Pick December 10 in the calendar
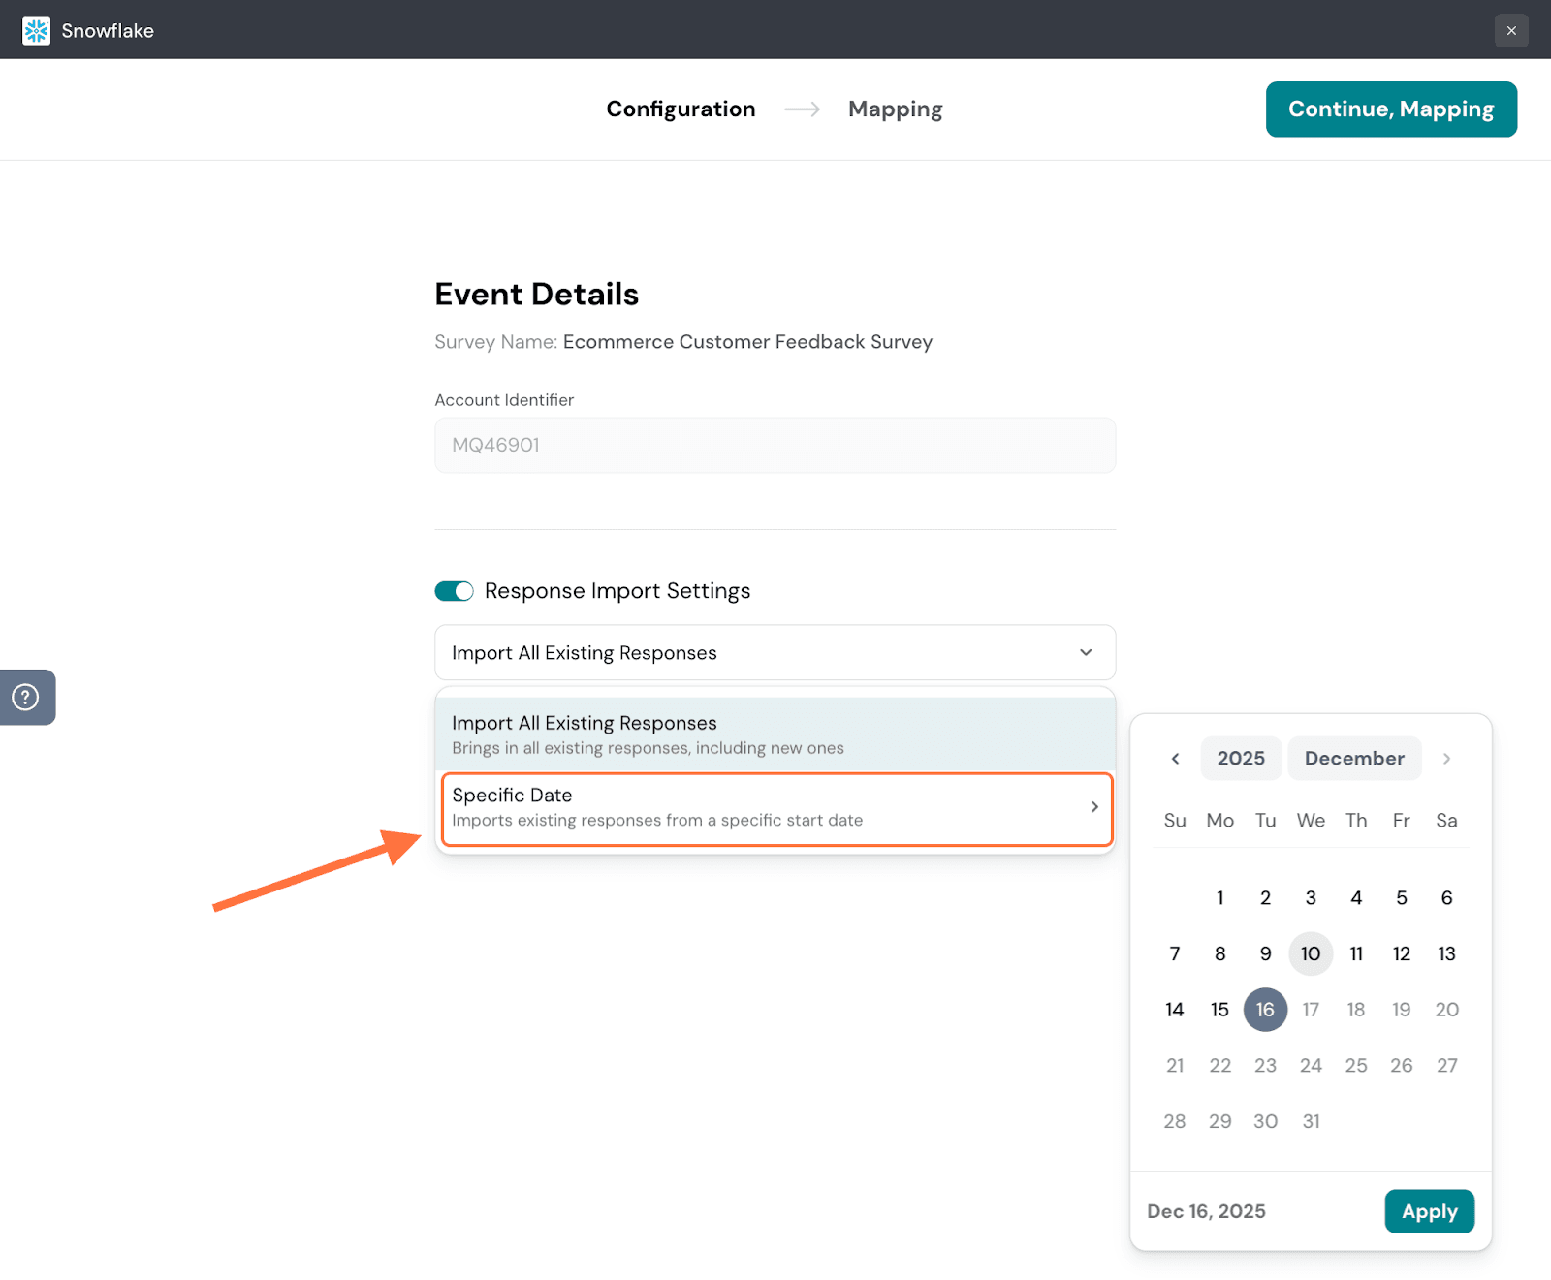 pyautogui.click(x=1311, y=953)
